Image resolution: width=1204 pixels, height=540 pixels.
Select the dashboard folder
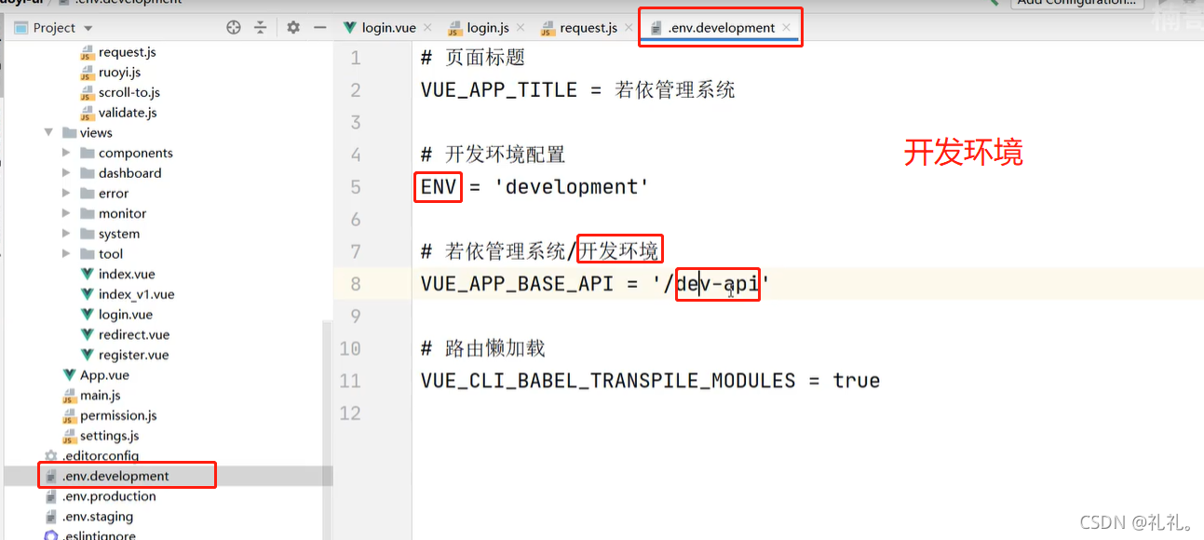[129, 173]
